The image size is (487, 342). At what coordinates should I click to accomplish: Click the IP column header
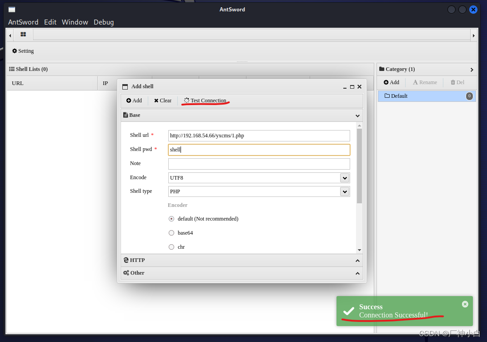coord(105,83)
